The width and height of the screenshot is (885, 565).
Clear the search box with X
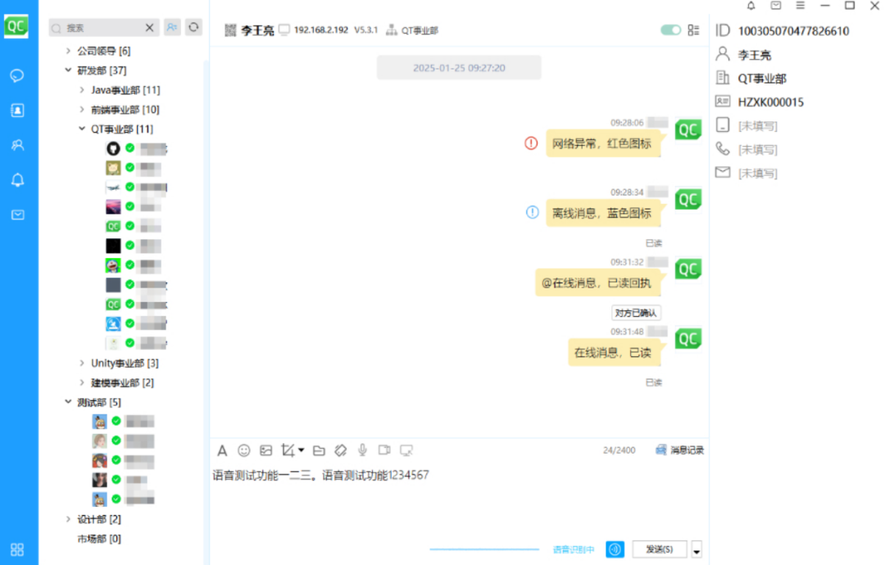pyautogui.click(x=150, y=28)
